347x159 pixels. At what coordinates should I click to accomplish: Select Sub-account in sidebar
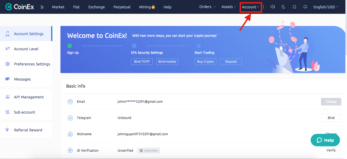pyautogui.click(x=26, y=112)
